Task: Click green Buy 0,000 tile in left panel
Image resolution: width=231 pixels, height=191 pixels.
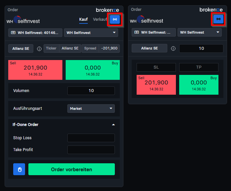Action: click(x=93, y=70)
